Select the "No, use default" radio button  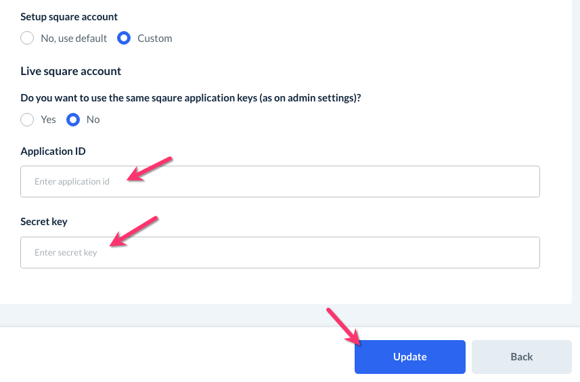coord(27,39)
